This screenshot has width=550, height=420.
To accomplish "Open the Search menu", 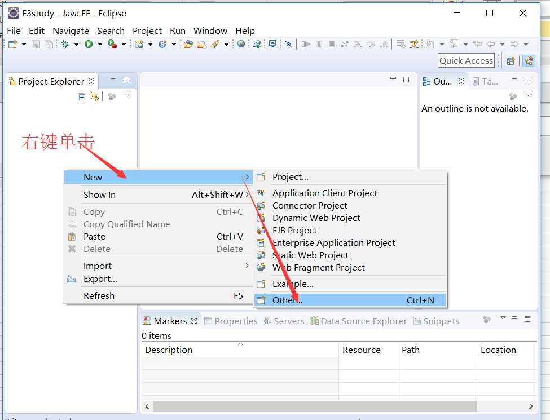I will click(111, 31).
